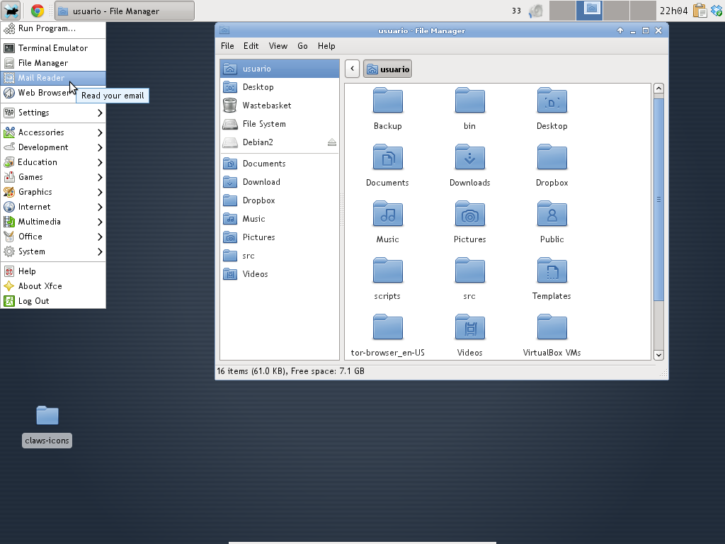This screenshot has width=725, height=544.
Task: Open src bookmark in the sidebar
Action: tap(279, 256)
